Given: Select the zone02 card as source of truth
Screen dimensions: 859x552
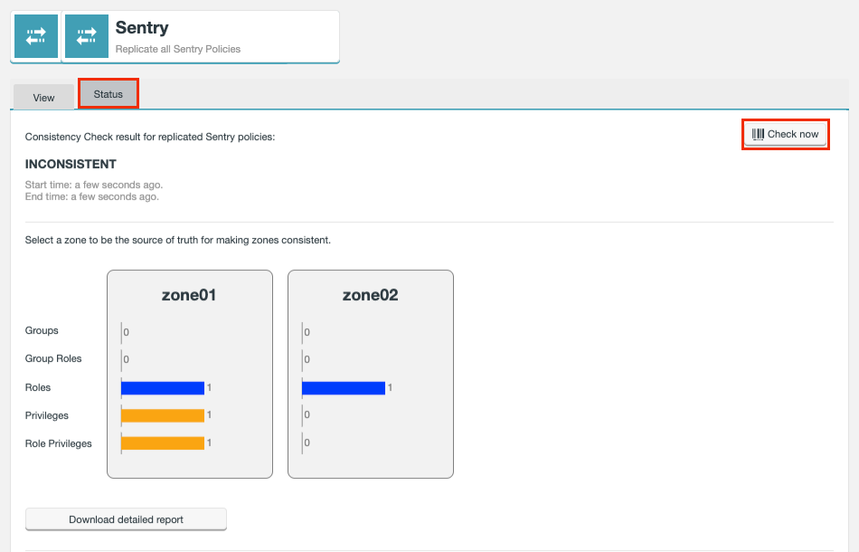Looking at the screenshot, I should click(371, 374).
